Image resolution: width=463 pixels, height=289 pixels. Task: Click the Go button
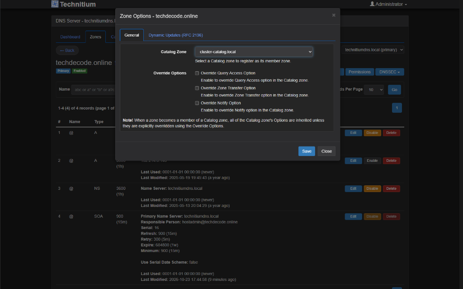click(394, 90)
